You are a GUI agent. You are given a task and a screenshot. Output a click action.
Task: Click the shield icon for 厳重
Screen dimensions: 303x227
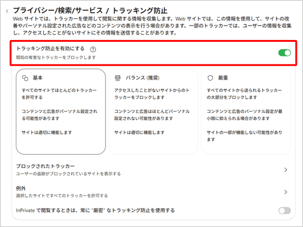(x=210, y=78)
